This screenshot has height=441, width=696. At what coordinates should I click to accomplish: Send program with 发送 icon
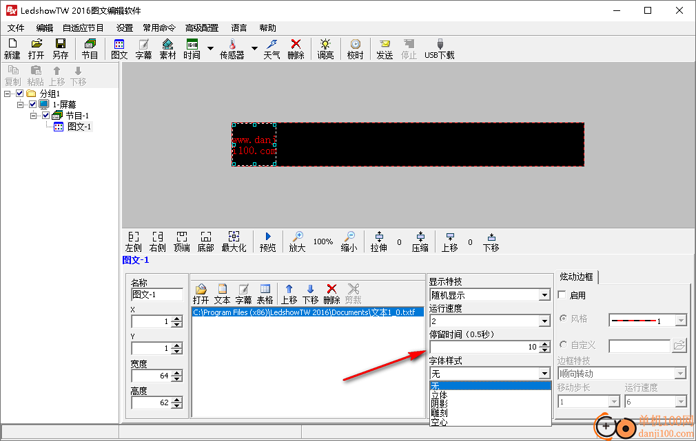[x=385, y=49]
